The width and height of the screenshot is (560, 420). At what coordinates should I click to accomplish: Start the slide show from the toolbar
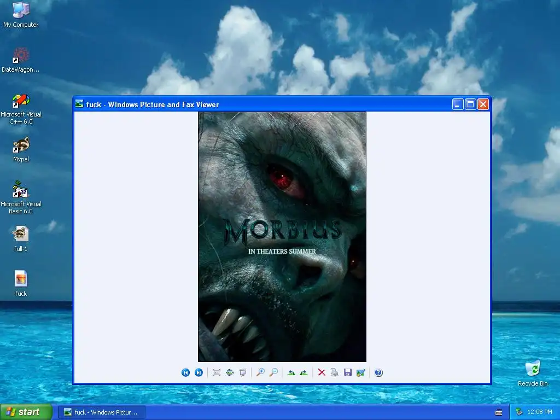coord(242,372)
